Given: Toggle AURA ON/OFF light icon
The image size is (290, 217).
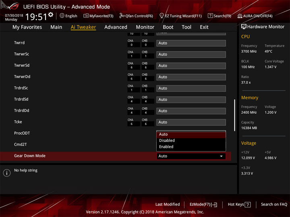Looking at the screenshot, I should (x=240, y=16).
